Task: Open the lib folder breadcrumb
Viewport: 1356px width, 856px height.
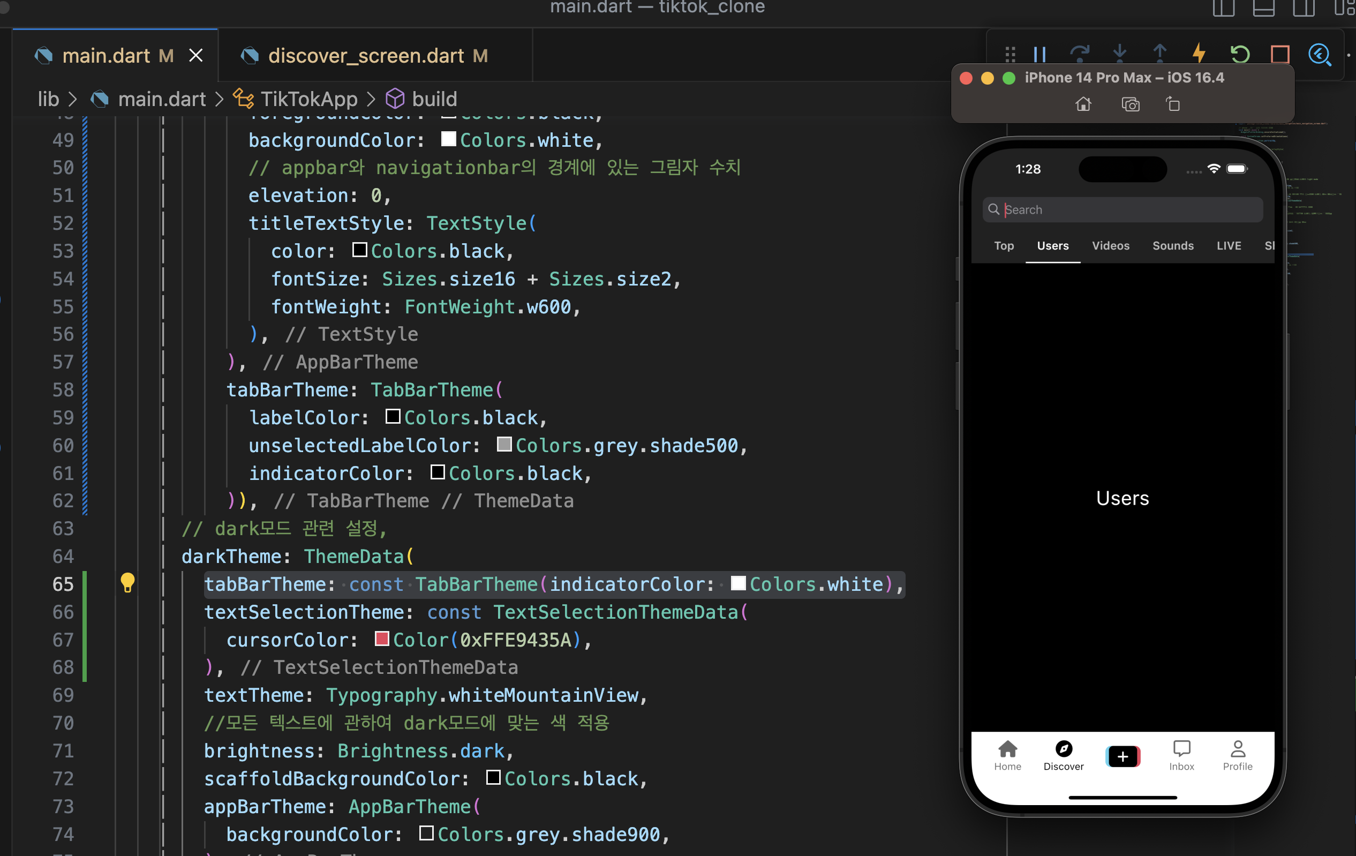Action: point(48,99)
